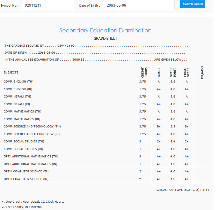Select the GRADE-SHEET title text
The width and height of the screenshot is (220, 210).
pyautogui.click(x=105, y=38)
